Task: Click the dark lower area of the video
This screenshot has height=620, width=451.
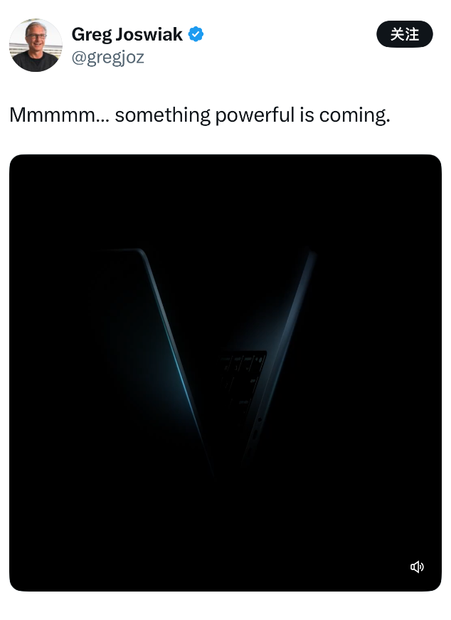Action: coord(225,534)
